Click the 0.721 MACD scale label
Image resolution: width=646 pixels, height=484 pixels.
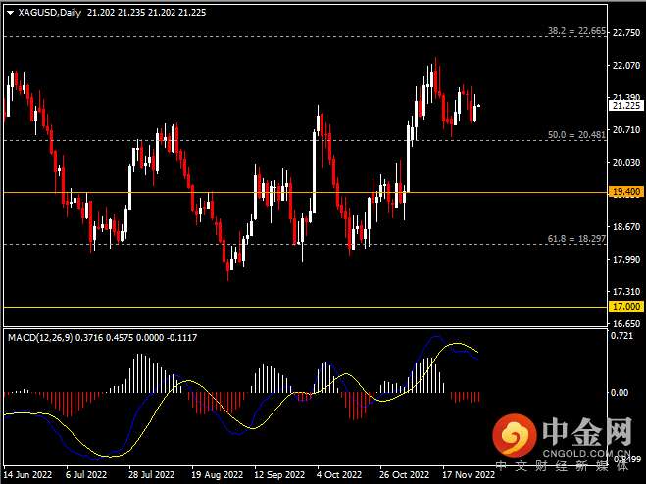623,336
